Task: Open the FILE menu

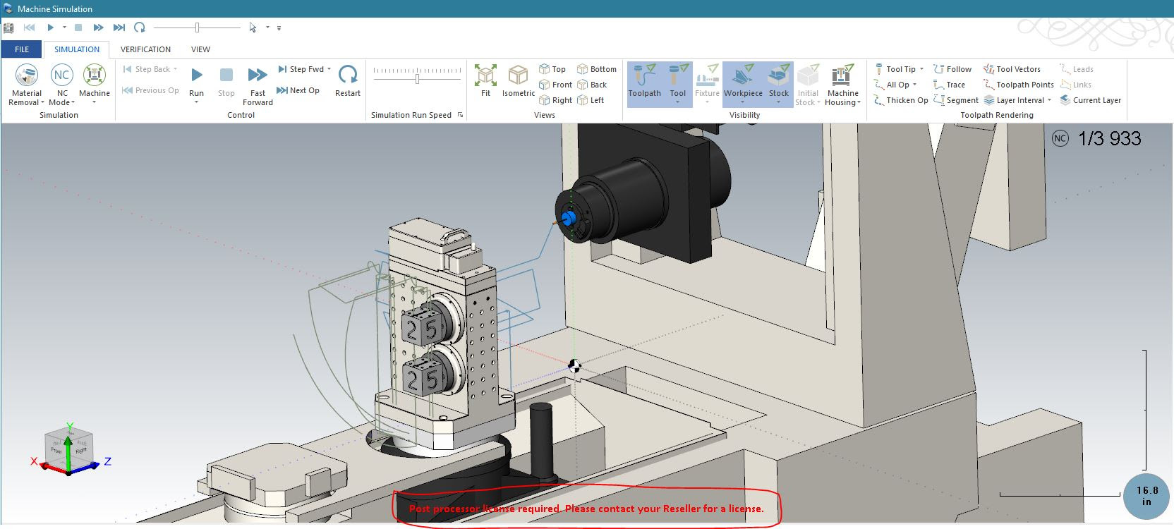Action: pyautogui.click(x=22, y=49)
